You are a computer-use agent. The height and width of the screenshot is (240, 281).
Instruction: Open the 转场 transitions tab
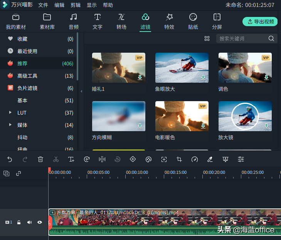pyautogui.click(x=121, y=22)
